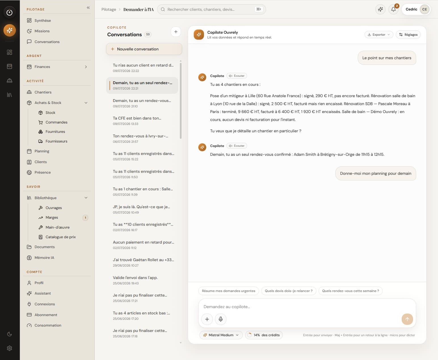This screenshot has width=438, height=360.
Task: Click the plus icon beside Conversations
Action: click(176, 32)
